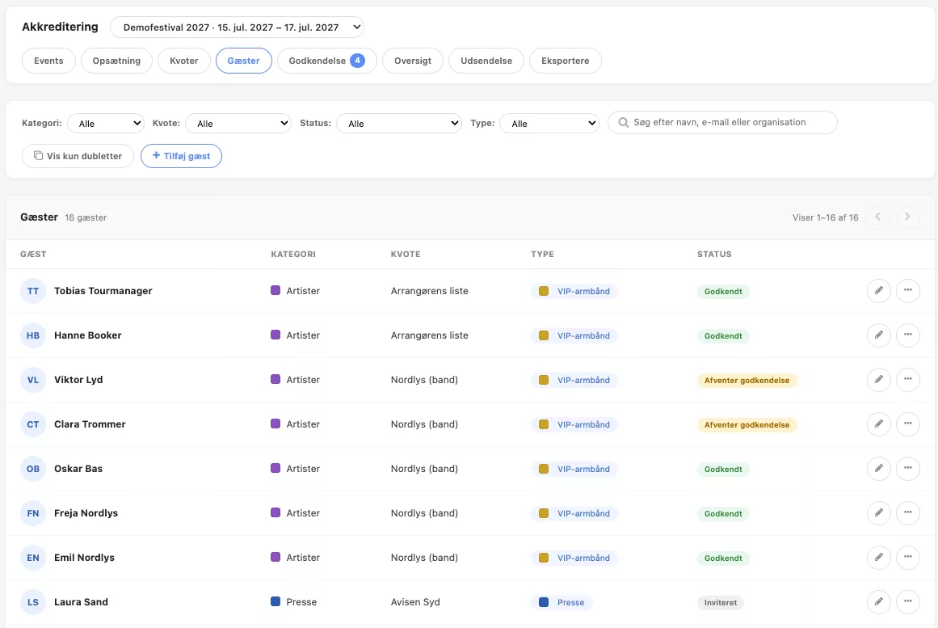Click the TT avatar for Tobias Tourmanager

(33, 291)
